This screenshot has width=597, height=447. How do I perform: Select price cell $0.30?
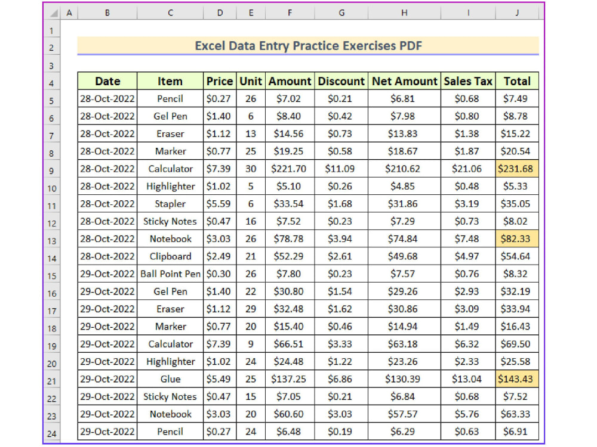point(220,274)
